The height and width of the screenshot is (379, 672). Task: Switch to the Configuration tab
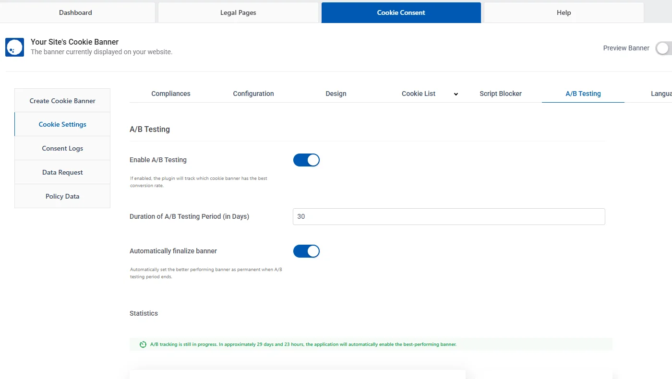point(253,94)
